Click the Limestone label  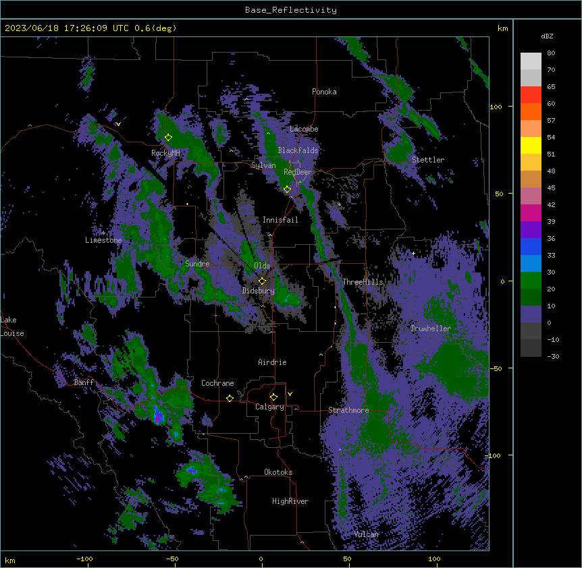point(103,240)
